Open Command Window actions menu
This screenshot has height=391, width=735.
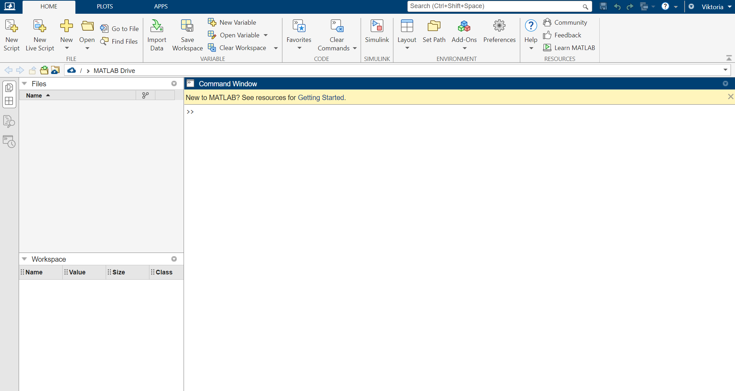point(725,83)
